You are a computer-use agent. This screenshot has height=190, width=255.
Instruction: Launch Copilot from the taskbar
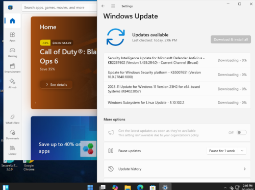[115, 187]
